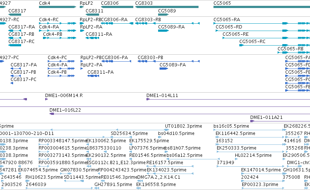Open the CG8306-PA protein label
This screenshot has height=190, width=310.
(x=115, y=58)
